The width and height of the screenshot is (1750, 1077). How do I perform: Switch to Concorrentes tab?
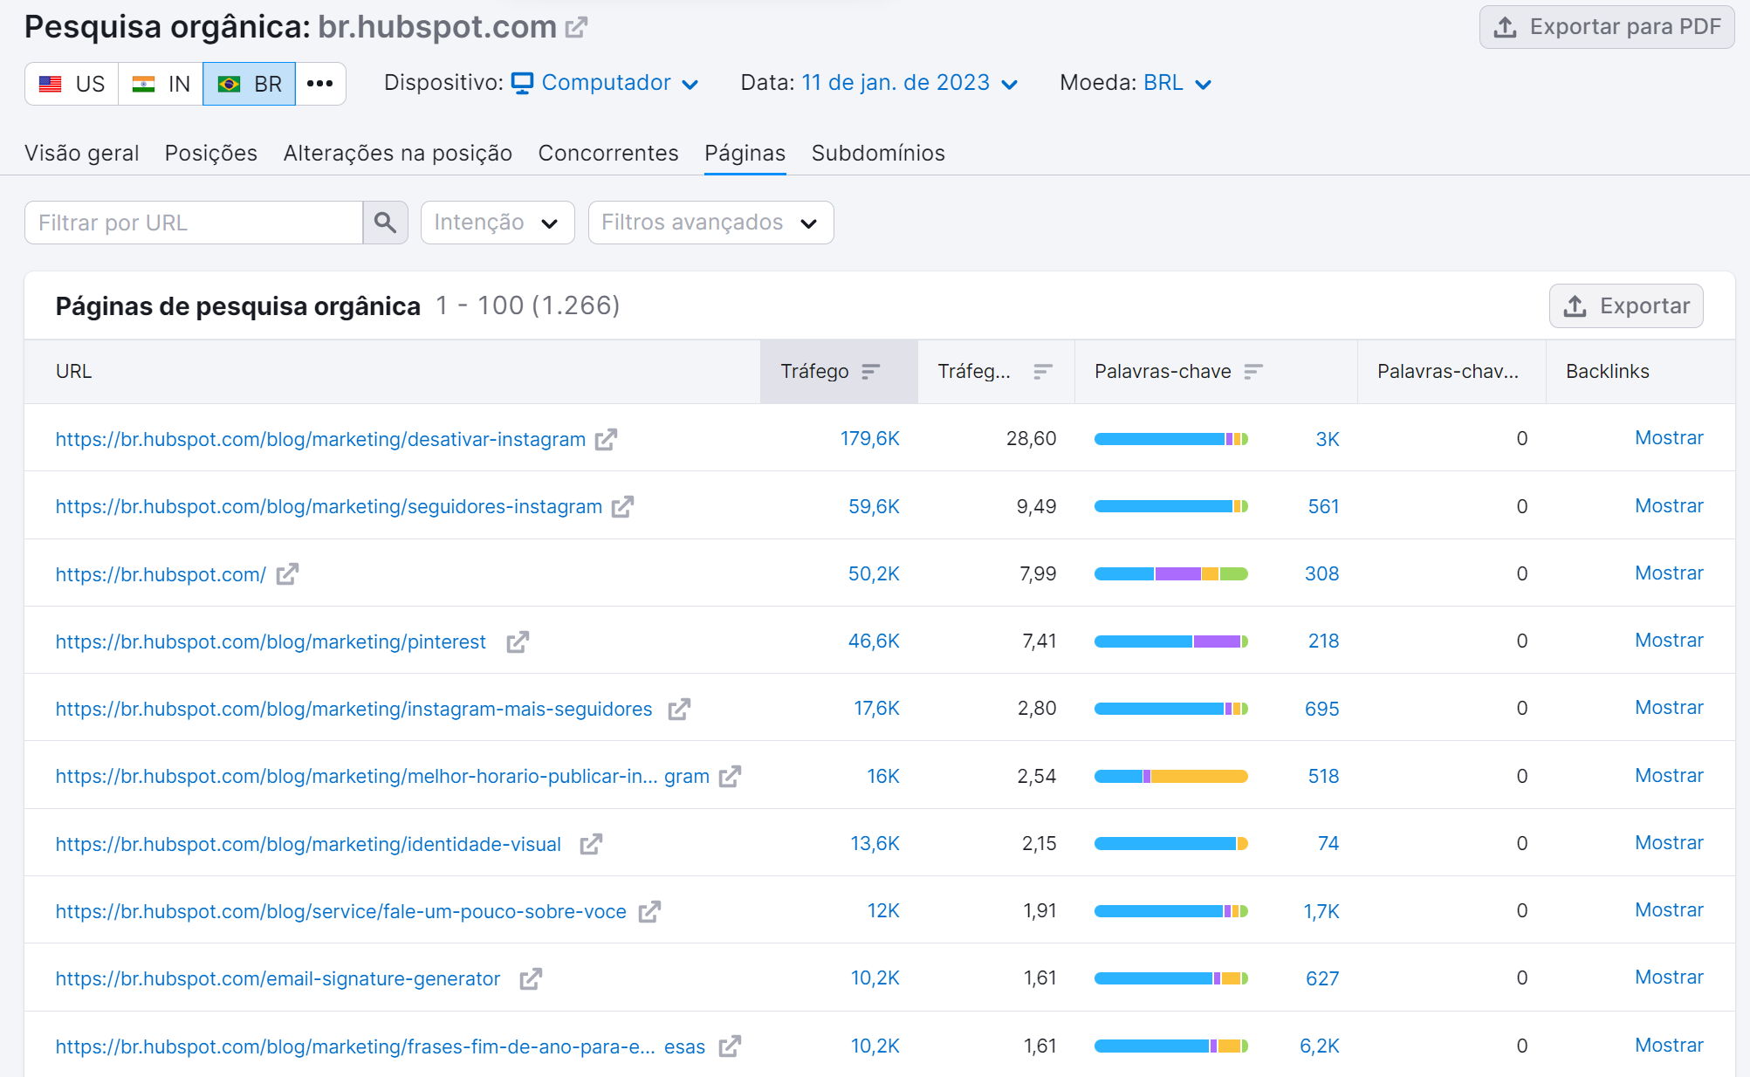608,153
